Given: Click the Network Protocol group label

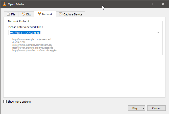Looking at the screenshot, I should pos(18,21).
